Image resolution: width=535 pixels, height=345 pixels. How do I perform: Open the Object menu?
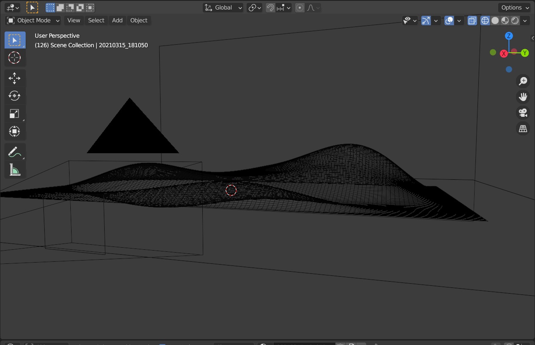139,20
